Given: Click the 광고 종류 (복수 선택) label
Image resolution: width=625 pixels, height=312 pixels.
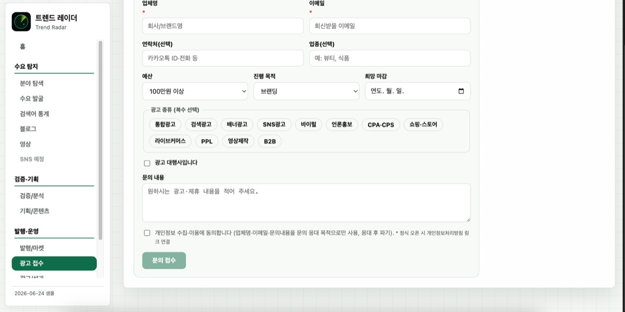Looking at the screenshot, I should (175, 110).
